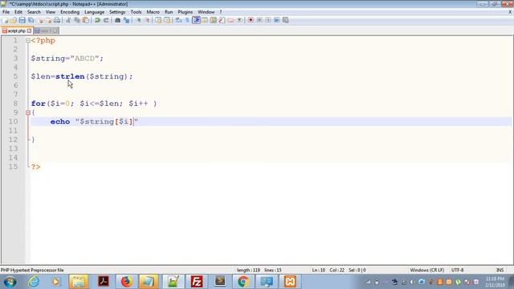Open the Windows Start button
514x289 pixels.
coord(10,282)
